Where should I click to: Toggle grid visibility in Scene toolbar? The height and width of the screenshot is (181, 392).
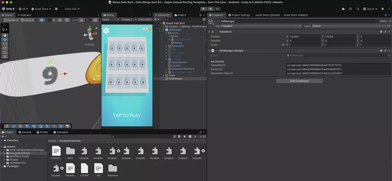(42, 20)
